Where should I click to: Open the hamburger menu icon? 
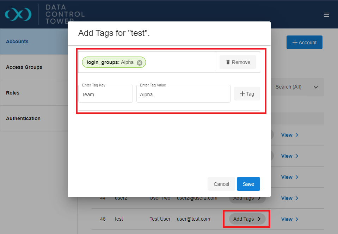pyautogui.click(x=326, y=15)
